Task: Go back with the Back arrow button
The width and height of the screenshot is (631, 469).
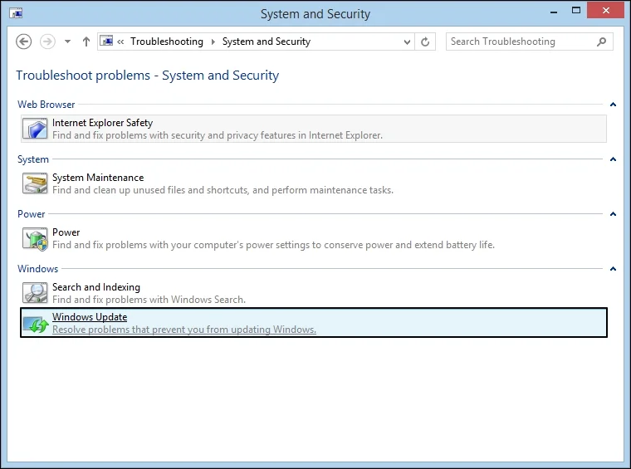Action: 24,42
